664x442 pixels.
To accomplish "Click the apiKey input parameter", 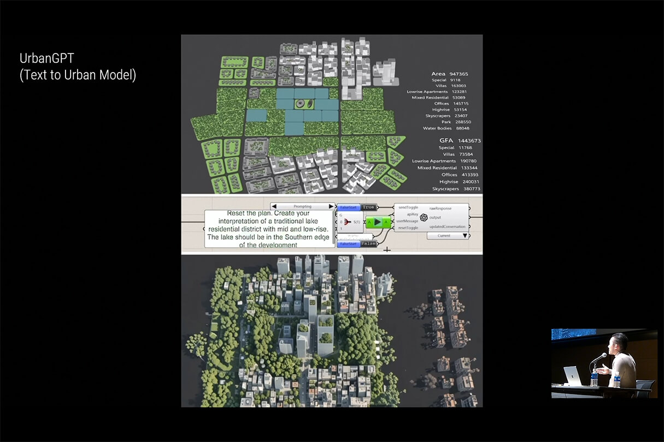I will (412, 214).
